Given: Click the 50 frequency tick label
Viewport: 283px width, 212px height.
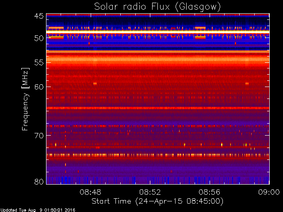Looking at the screenshot, I should (x=39, y=38).
